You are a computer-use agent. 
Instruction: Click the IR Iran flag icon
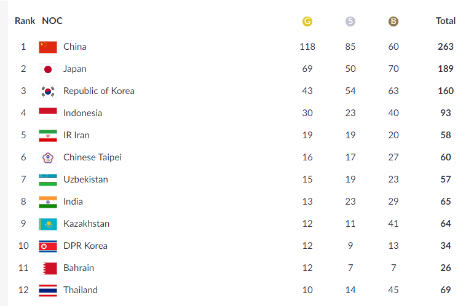click(x=48, y=136)
